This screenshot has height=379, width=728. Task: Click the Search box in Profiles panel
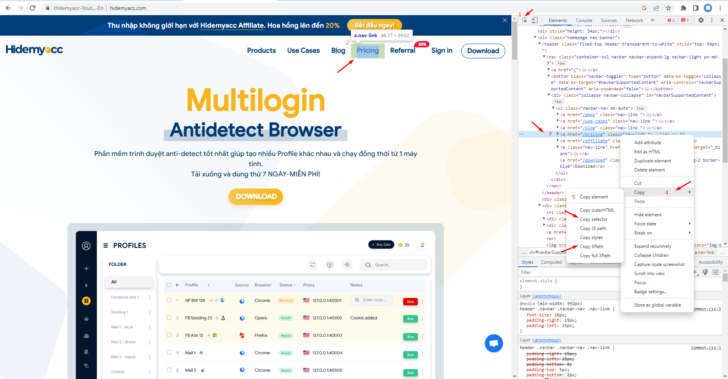(393, 265)
